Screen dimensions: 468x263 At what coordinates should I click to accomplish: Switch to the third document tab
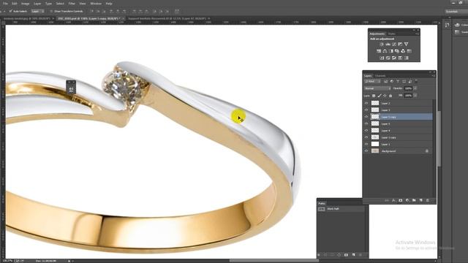pyautogui.click(x=169, y=18)
